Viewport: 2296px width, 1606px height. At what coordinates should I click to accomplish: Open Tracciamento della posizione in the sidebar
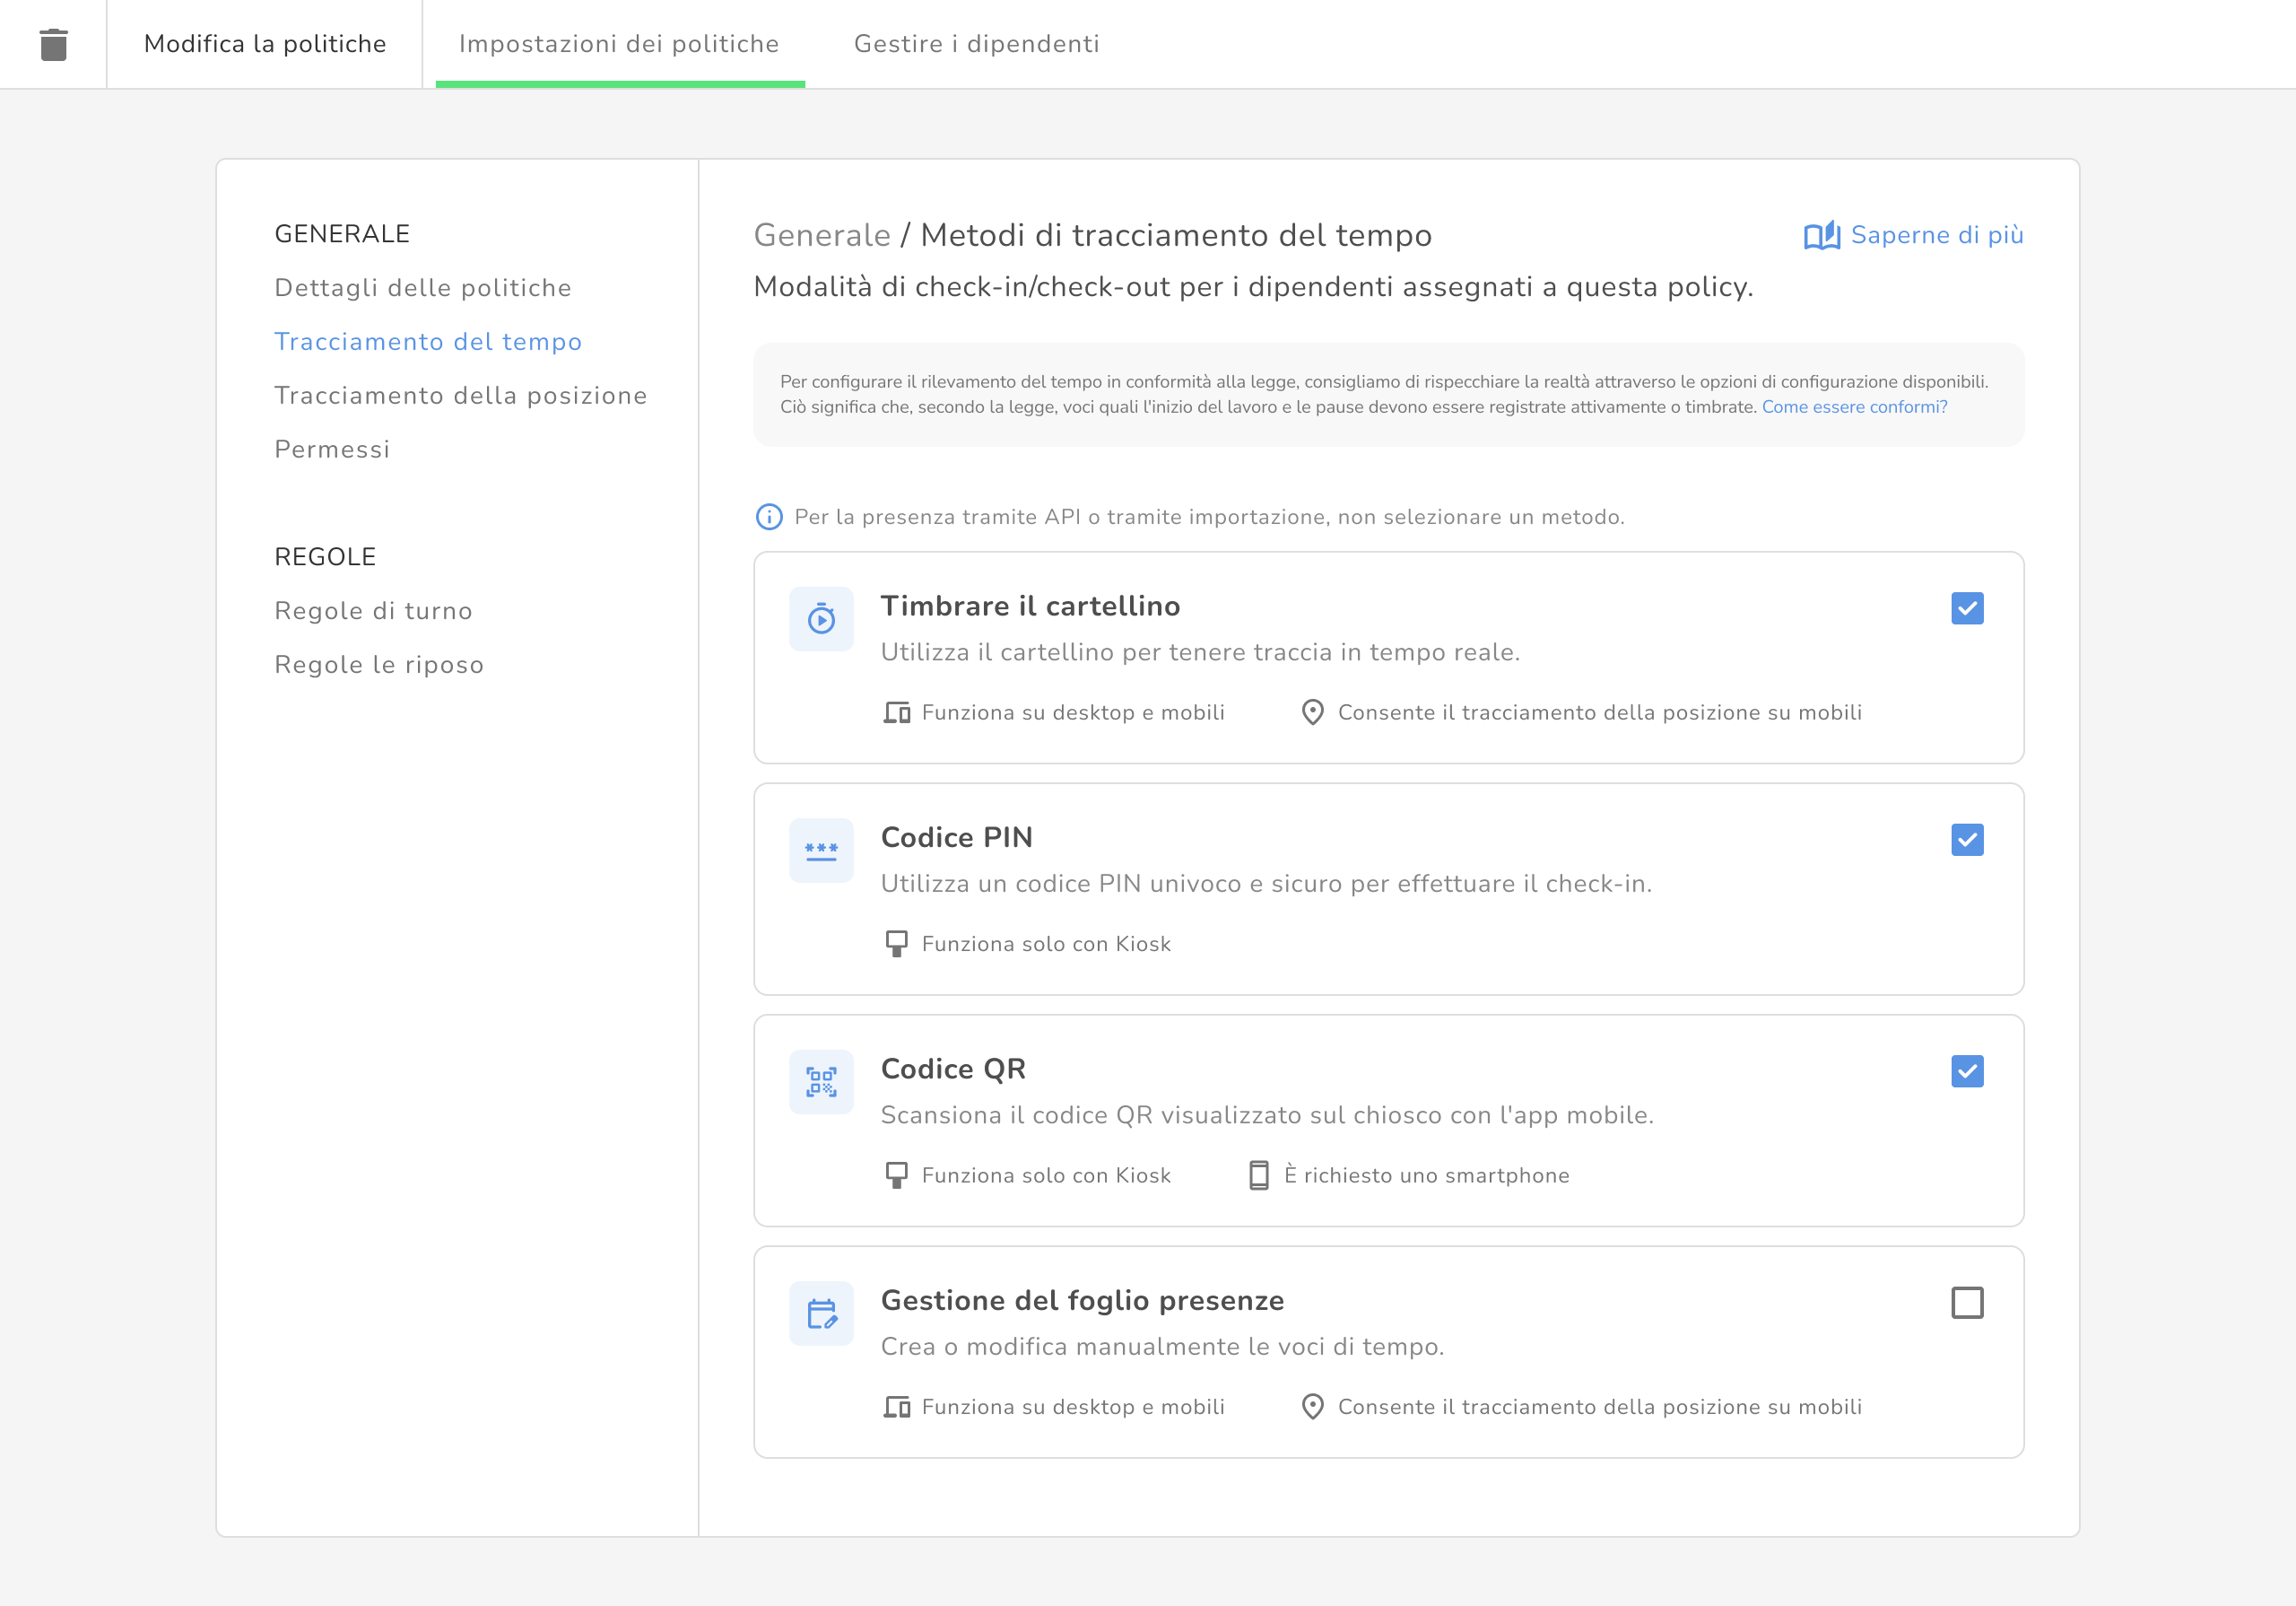click(460, 396)
